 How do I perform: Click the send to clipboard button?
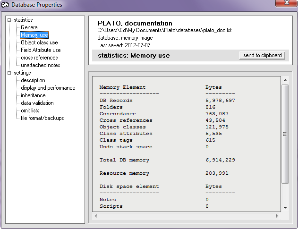point(262,55)
